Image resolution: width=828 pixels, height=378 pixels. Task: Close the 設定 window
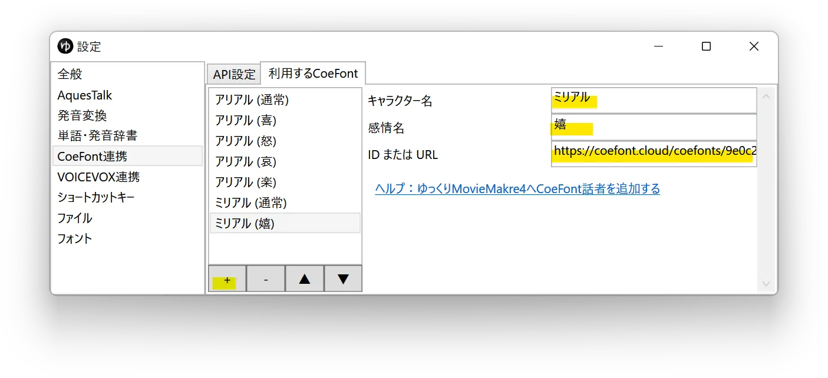pyautogui.click(x=754, y=47)
